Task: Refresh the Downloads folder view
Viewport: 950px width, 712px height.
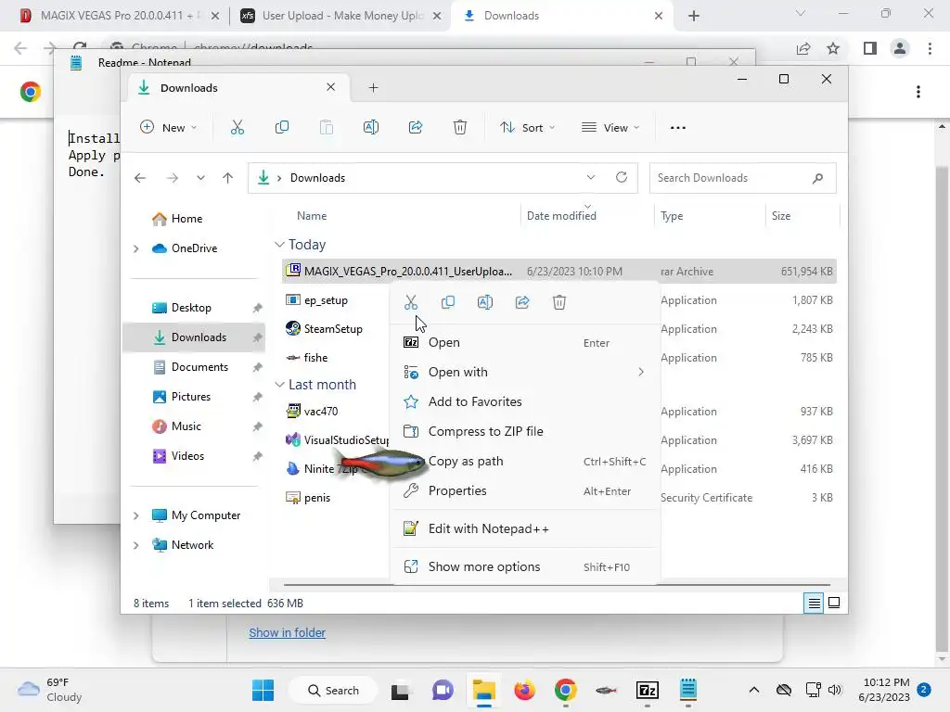Action: (622, 177)
